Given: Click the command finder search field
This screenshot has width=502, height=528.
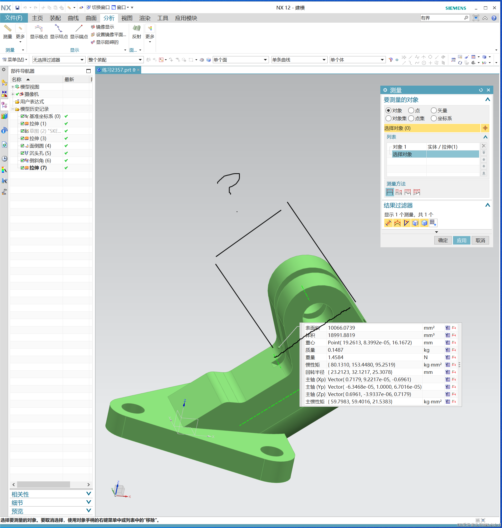Looking at the screenshot, I should coord(442,18).
